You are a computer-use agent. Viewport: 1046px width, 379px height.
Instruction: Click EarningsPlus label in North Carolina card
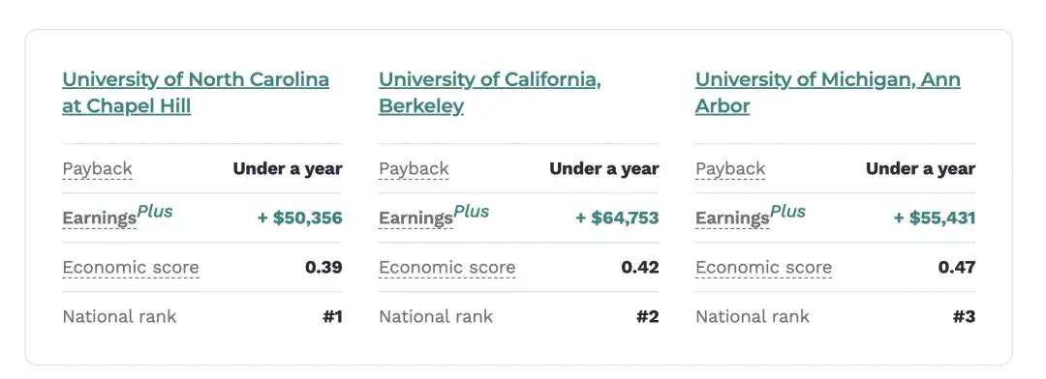click(x=117, y=216)
